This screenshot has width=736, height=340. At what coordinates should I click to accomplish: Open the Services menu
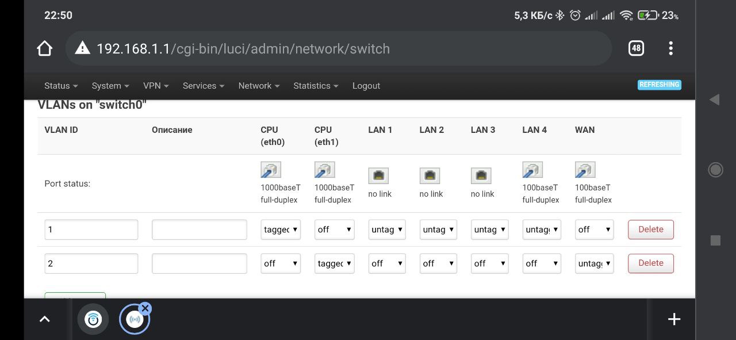(204, 86)
